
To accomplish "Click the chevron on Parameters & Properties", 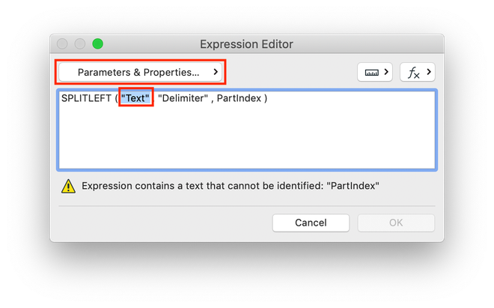I will (216, 73).
